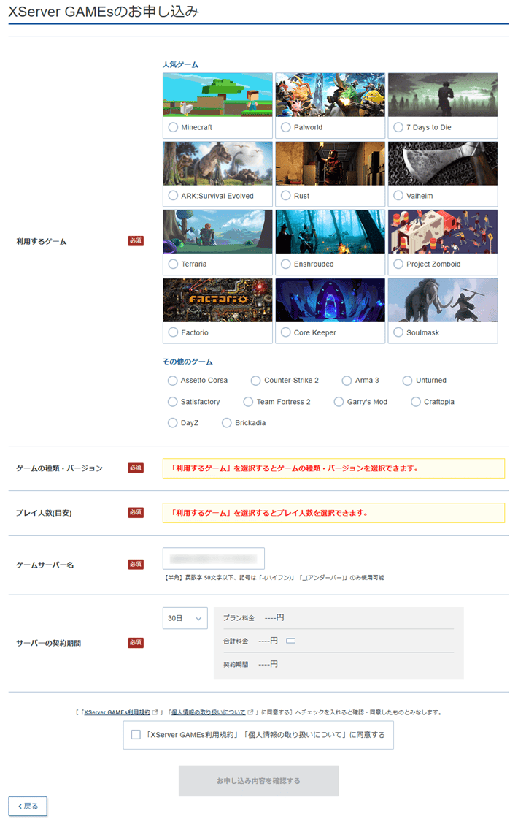Image resolution: width=518 pixels, height=827 pixels.
Task: Click the ARK dinosaur thumbnail image
Action: click(217, 164)
